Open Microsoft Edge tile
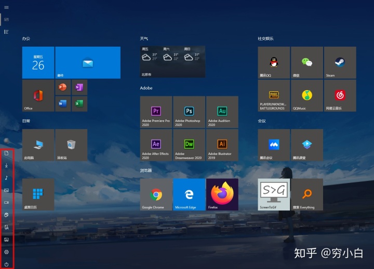Viewport: 374px width, 269px height. point(189,194)
